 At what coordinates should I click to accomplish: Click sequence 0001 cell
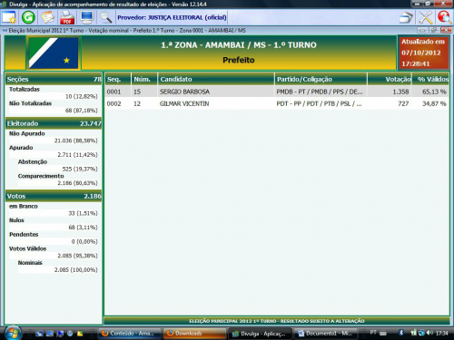(x=113, y=92)
